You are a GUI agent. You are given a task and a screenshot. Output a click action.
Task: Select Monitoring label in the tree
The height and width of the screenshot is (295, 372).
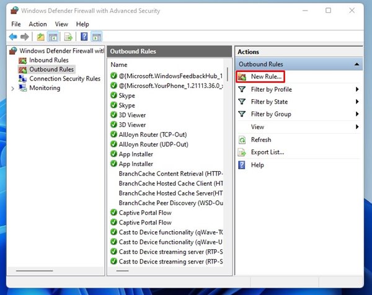[x=45, y=88]
